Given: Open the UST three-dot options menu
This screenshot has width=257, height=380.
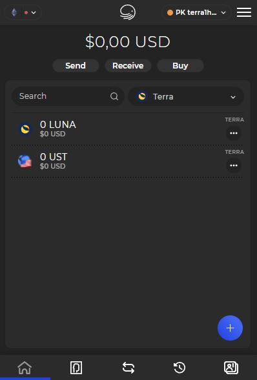Looking at the screenshot, I should point(234,165).
